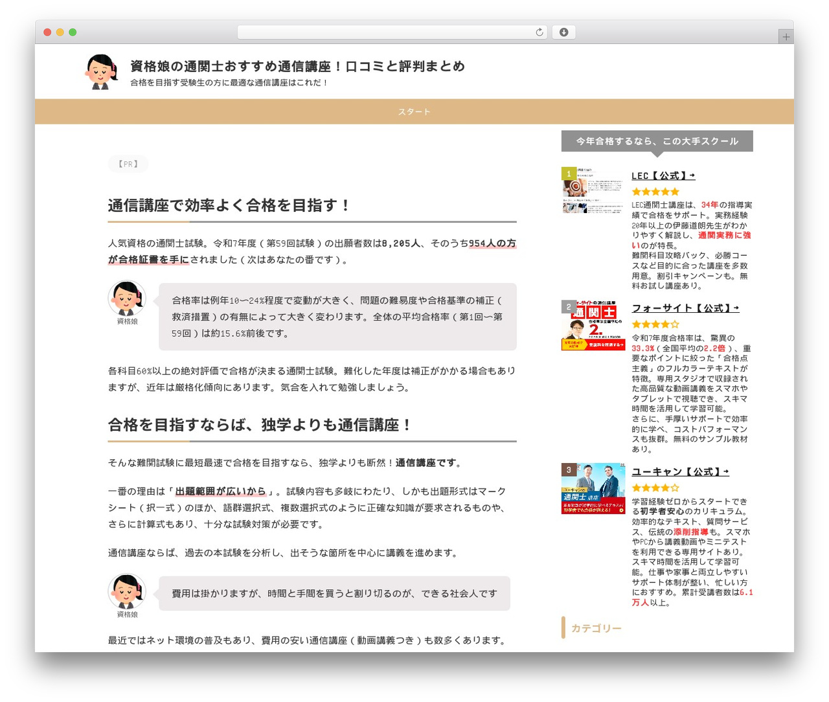Click the 資格娘 avatar beside 費用 speech bubble
Image resolution: width=829 pixels, height=702 pixels.
[127, 591]
